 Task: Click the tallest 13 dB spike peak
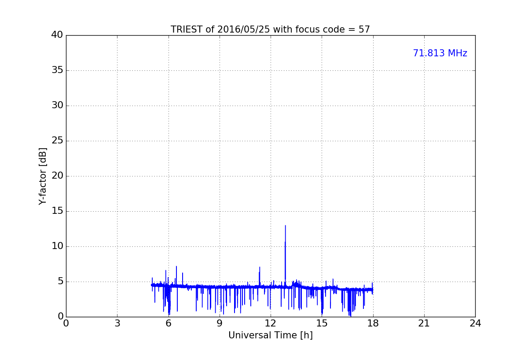(x=285, y=226)
